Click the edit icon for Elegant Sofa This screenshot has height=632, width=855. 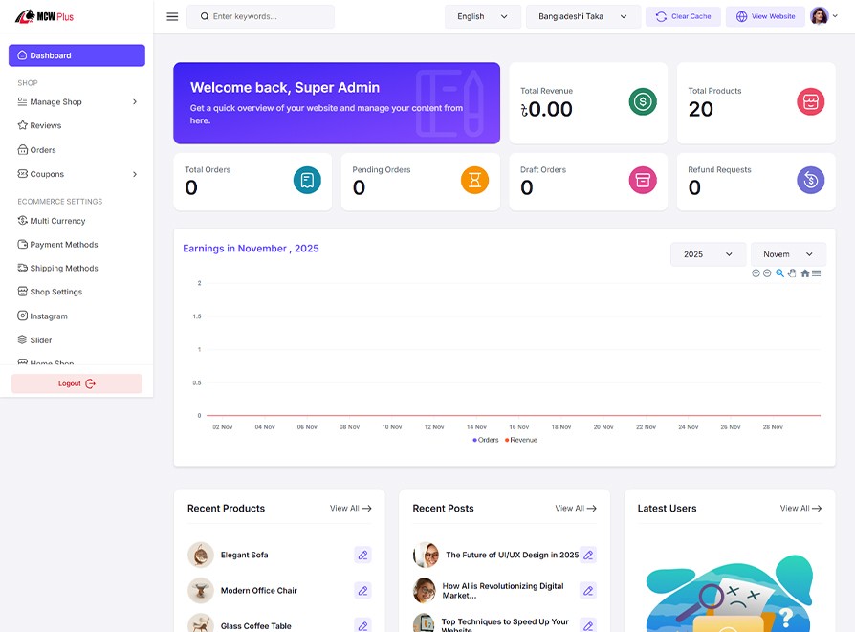tap(362, 555)
